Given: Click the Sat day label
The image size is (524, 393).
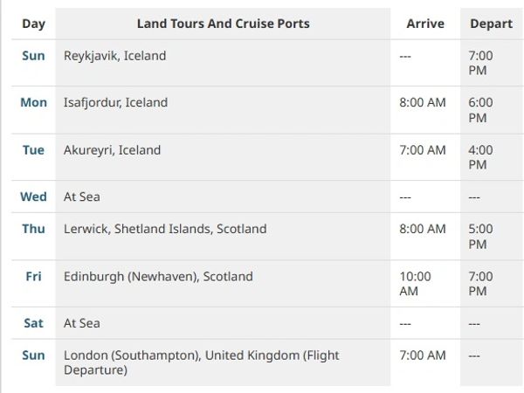Looking at the screenshot, I should pyautogui.click(x=33, y=324).
